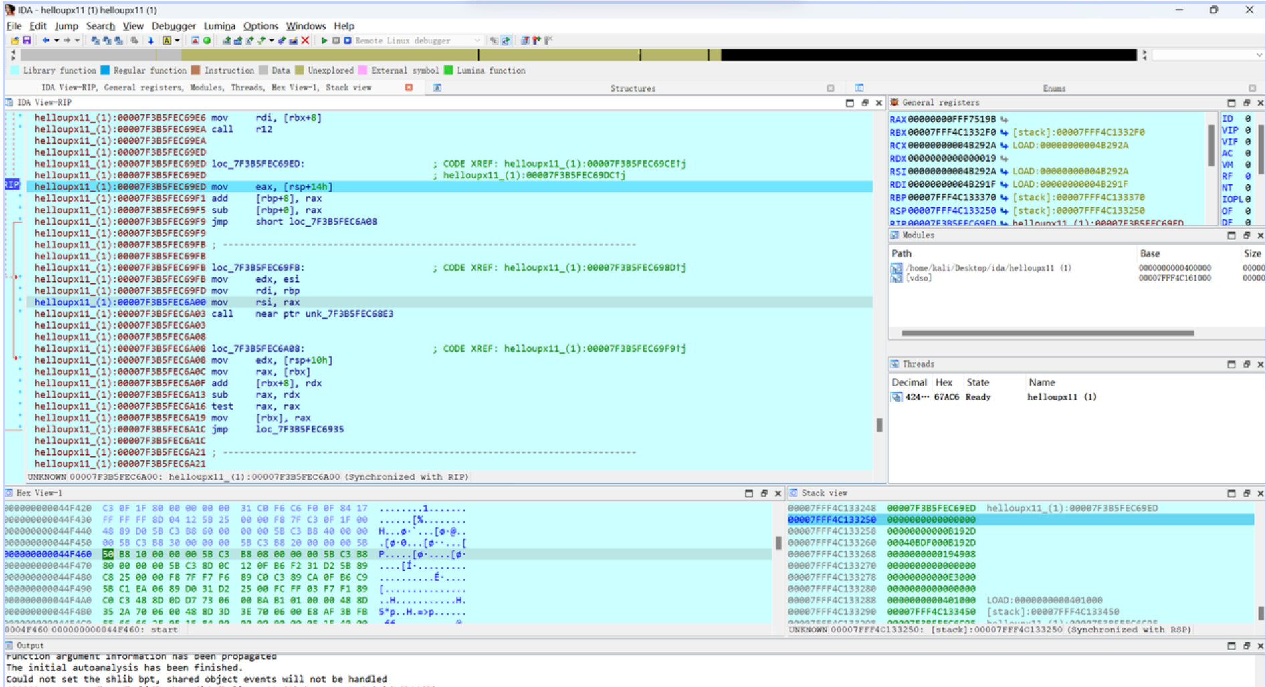Image resolution: width=1266 pixels, height=687 pixels.
Task: Click the Path column header in Modules
Action: click(902, 253)
